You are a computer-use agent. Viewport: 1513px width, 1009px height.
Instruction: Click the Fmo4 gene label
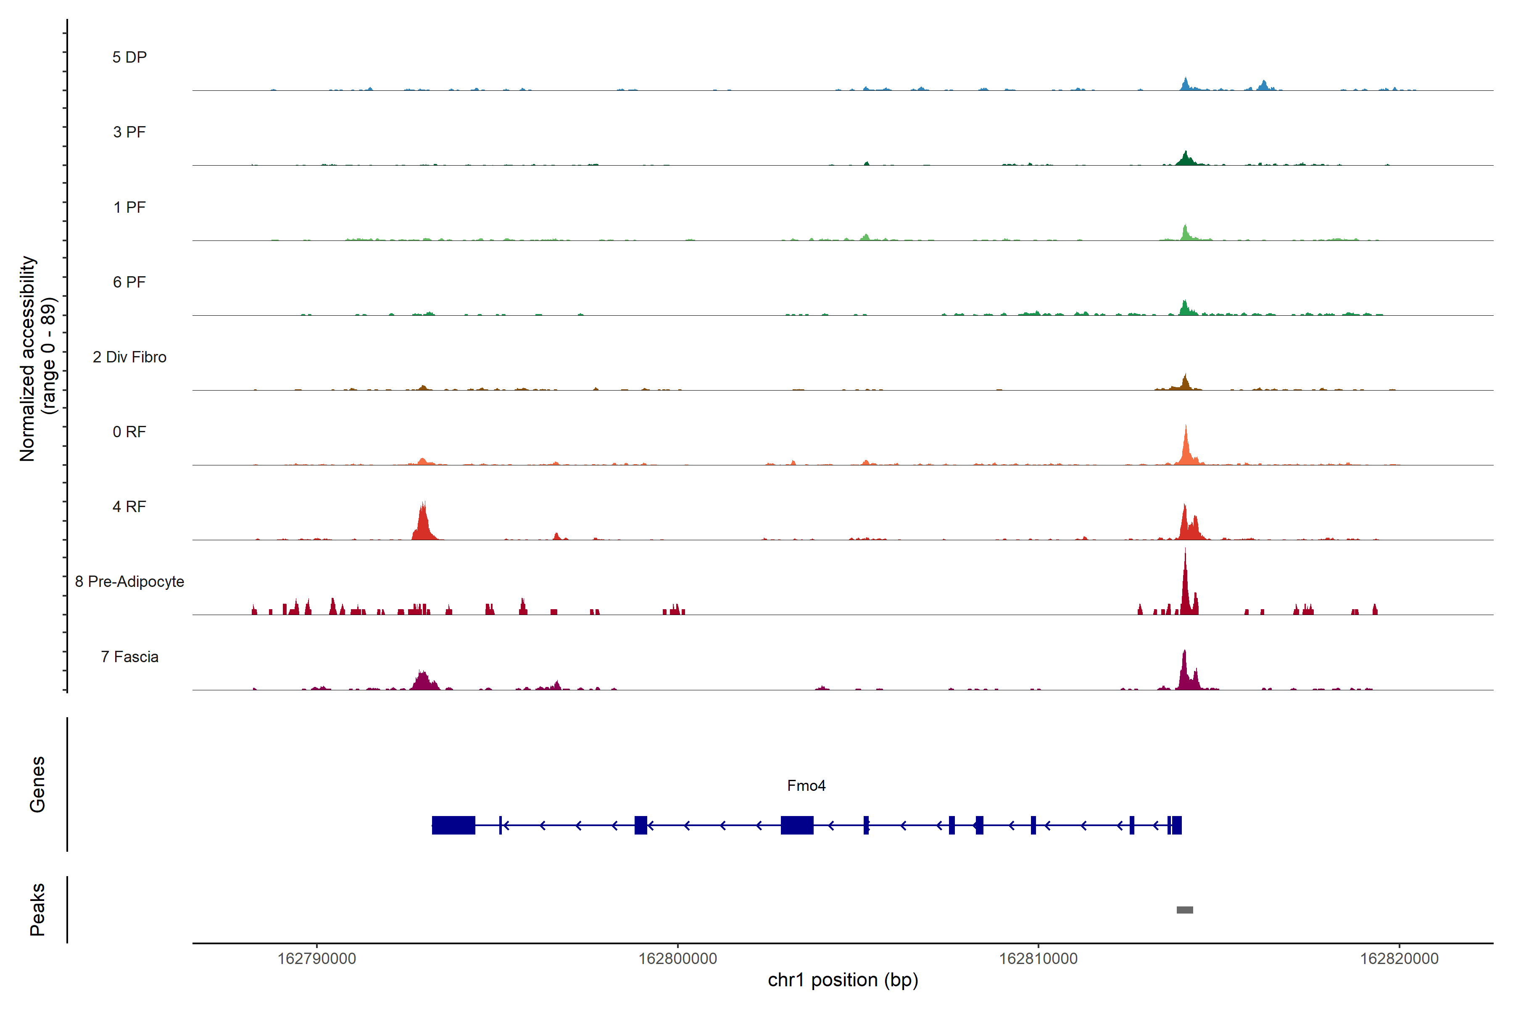click(x=806, y=786)
